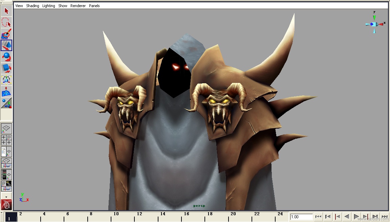Switch to four-view panel layout
This screenshot has width=390, height=222.
6,140
